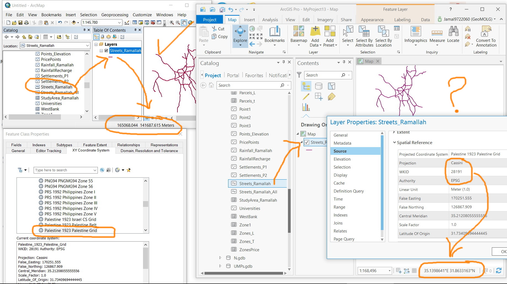
Task: Click the Explore tool in ArcGIS Pro
Action: pos(240,36)
